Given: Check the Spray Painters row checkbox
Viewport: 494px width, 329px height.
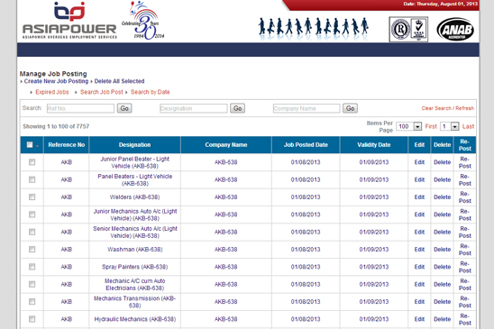Looking at the screenshot, I should 32,267.
